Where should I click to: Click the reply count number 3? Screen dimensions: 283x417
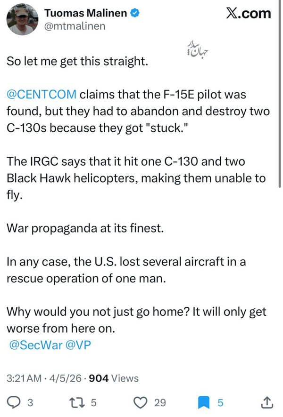coord(30,403)
